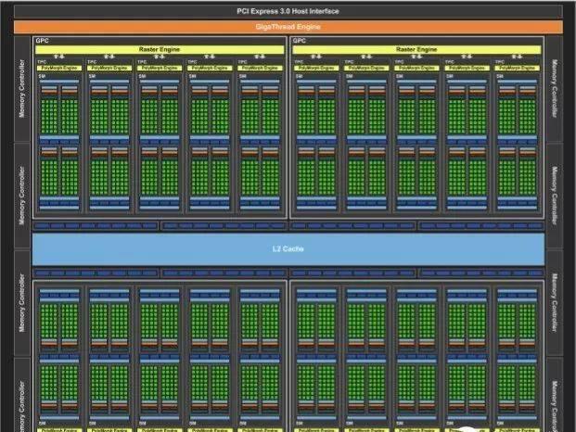This screenshot has height=432, width=576.
Task: Click the first PolyMorph Engine bar in the upper-left GPC
Action: click(x=59, y=68)
